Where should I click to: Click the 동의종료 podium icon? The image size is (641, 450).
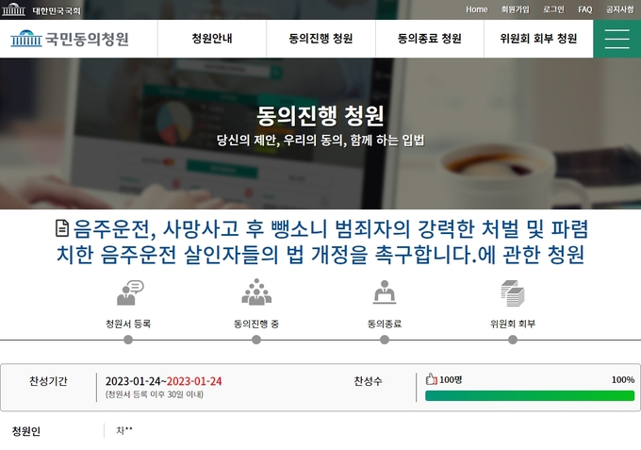pos(385,292)
